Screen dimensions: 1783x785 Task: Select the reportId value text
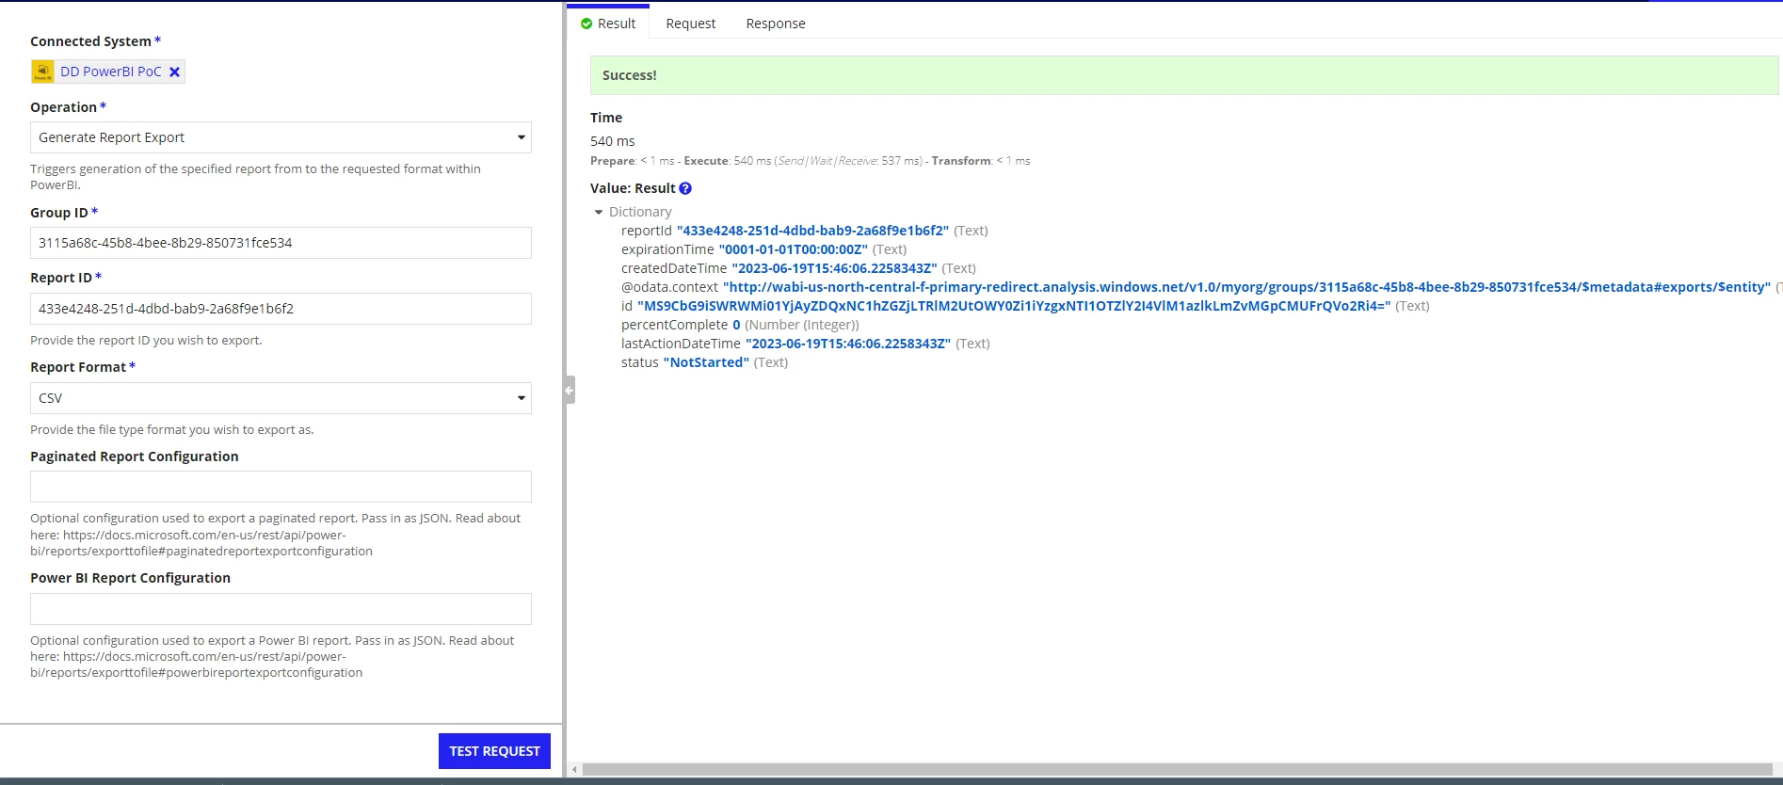(812, 231)
